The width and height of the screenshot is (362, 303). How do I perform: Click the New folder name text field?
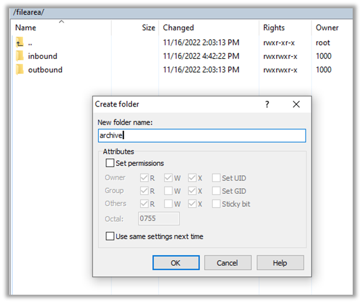pos(201,136)
